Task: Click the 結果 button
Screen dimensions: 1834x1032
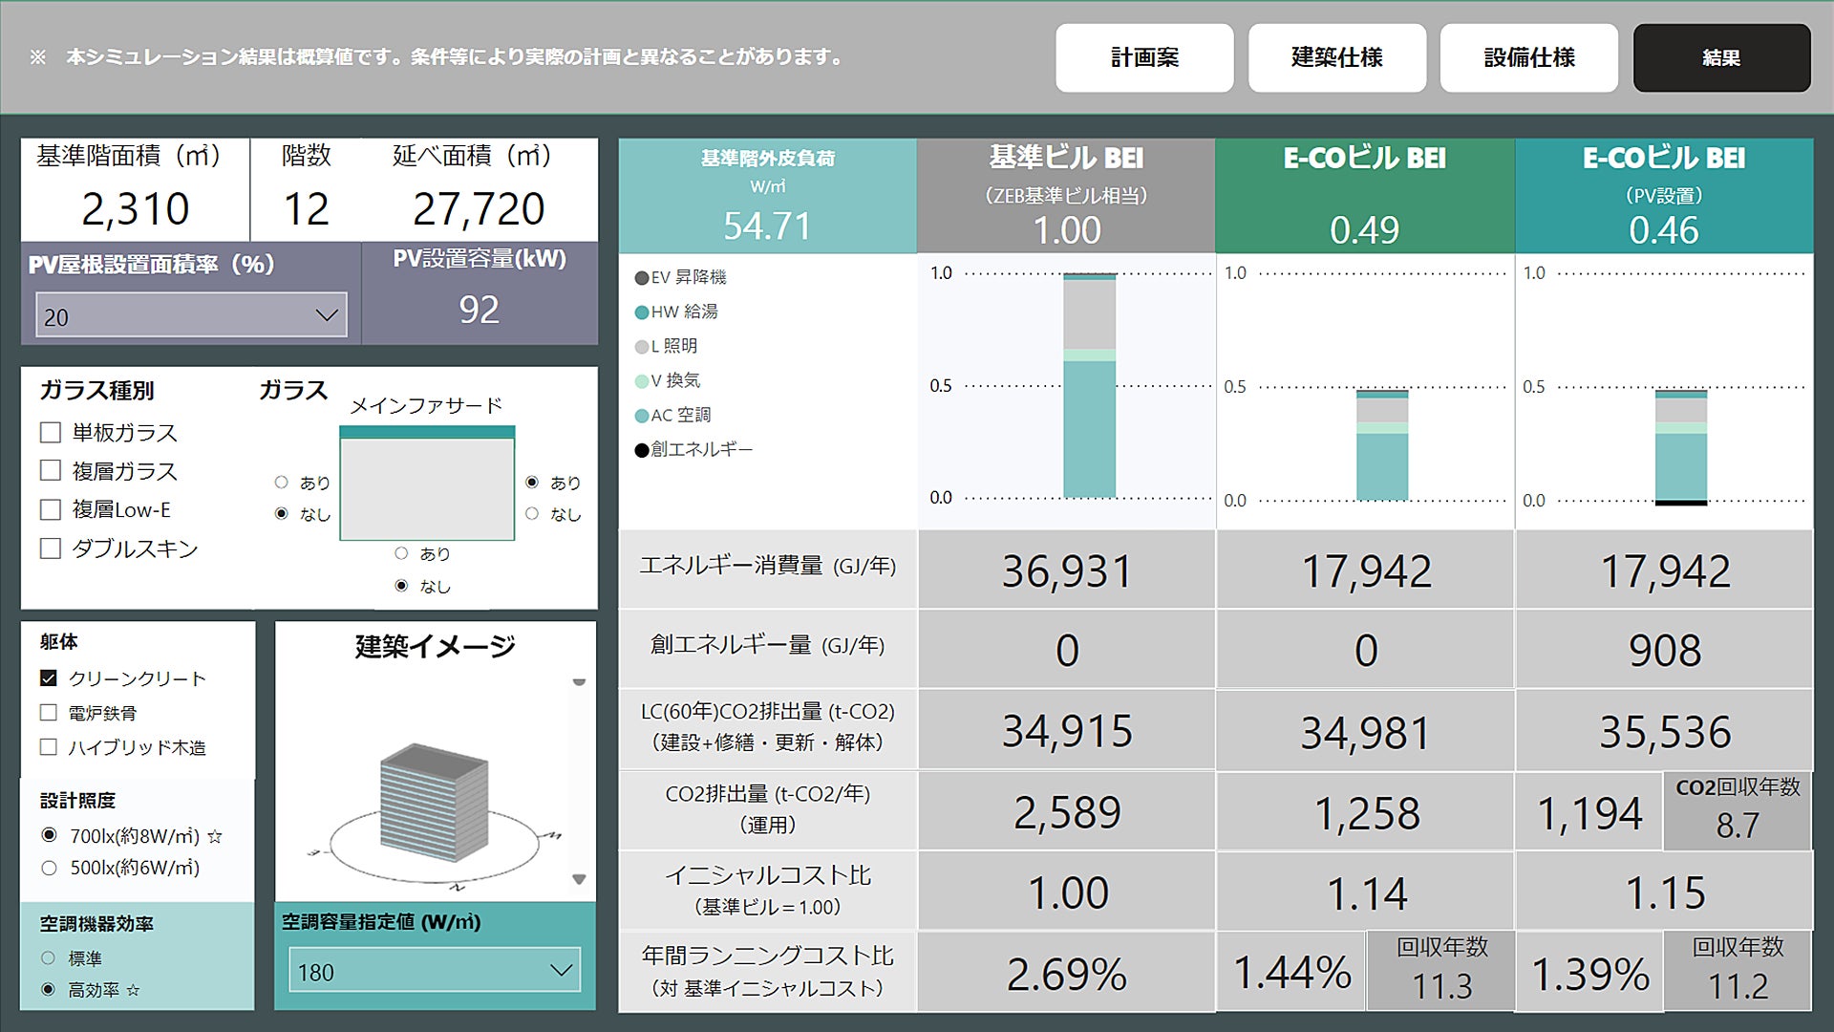Action: [1721, 58]
